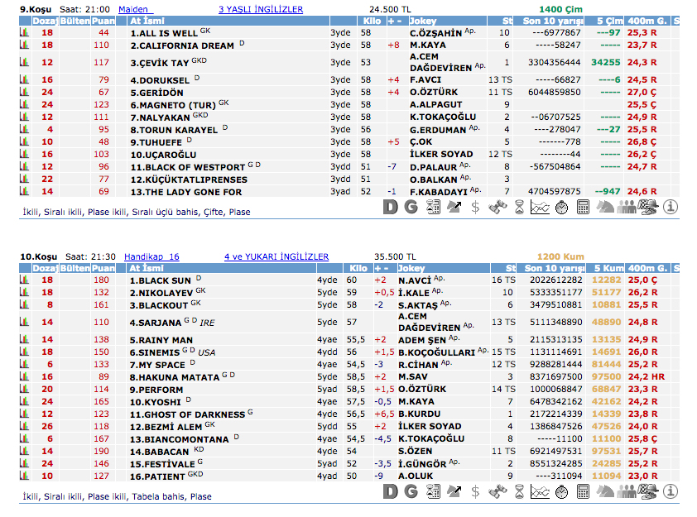Click the horse heads icon under race 9
697x517 pixels.
click(x=605, y=207)
